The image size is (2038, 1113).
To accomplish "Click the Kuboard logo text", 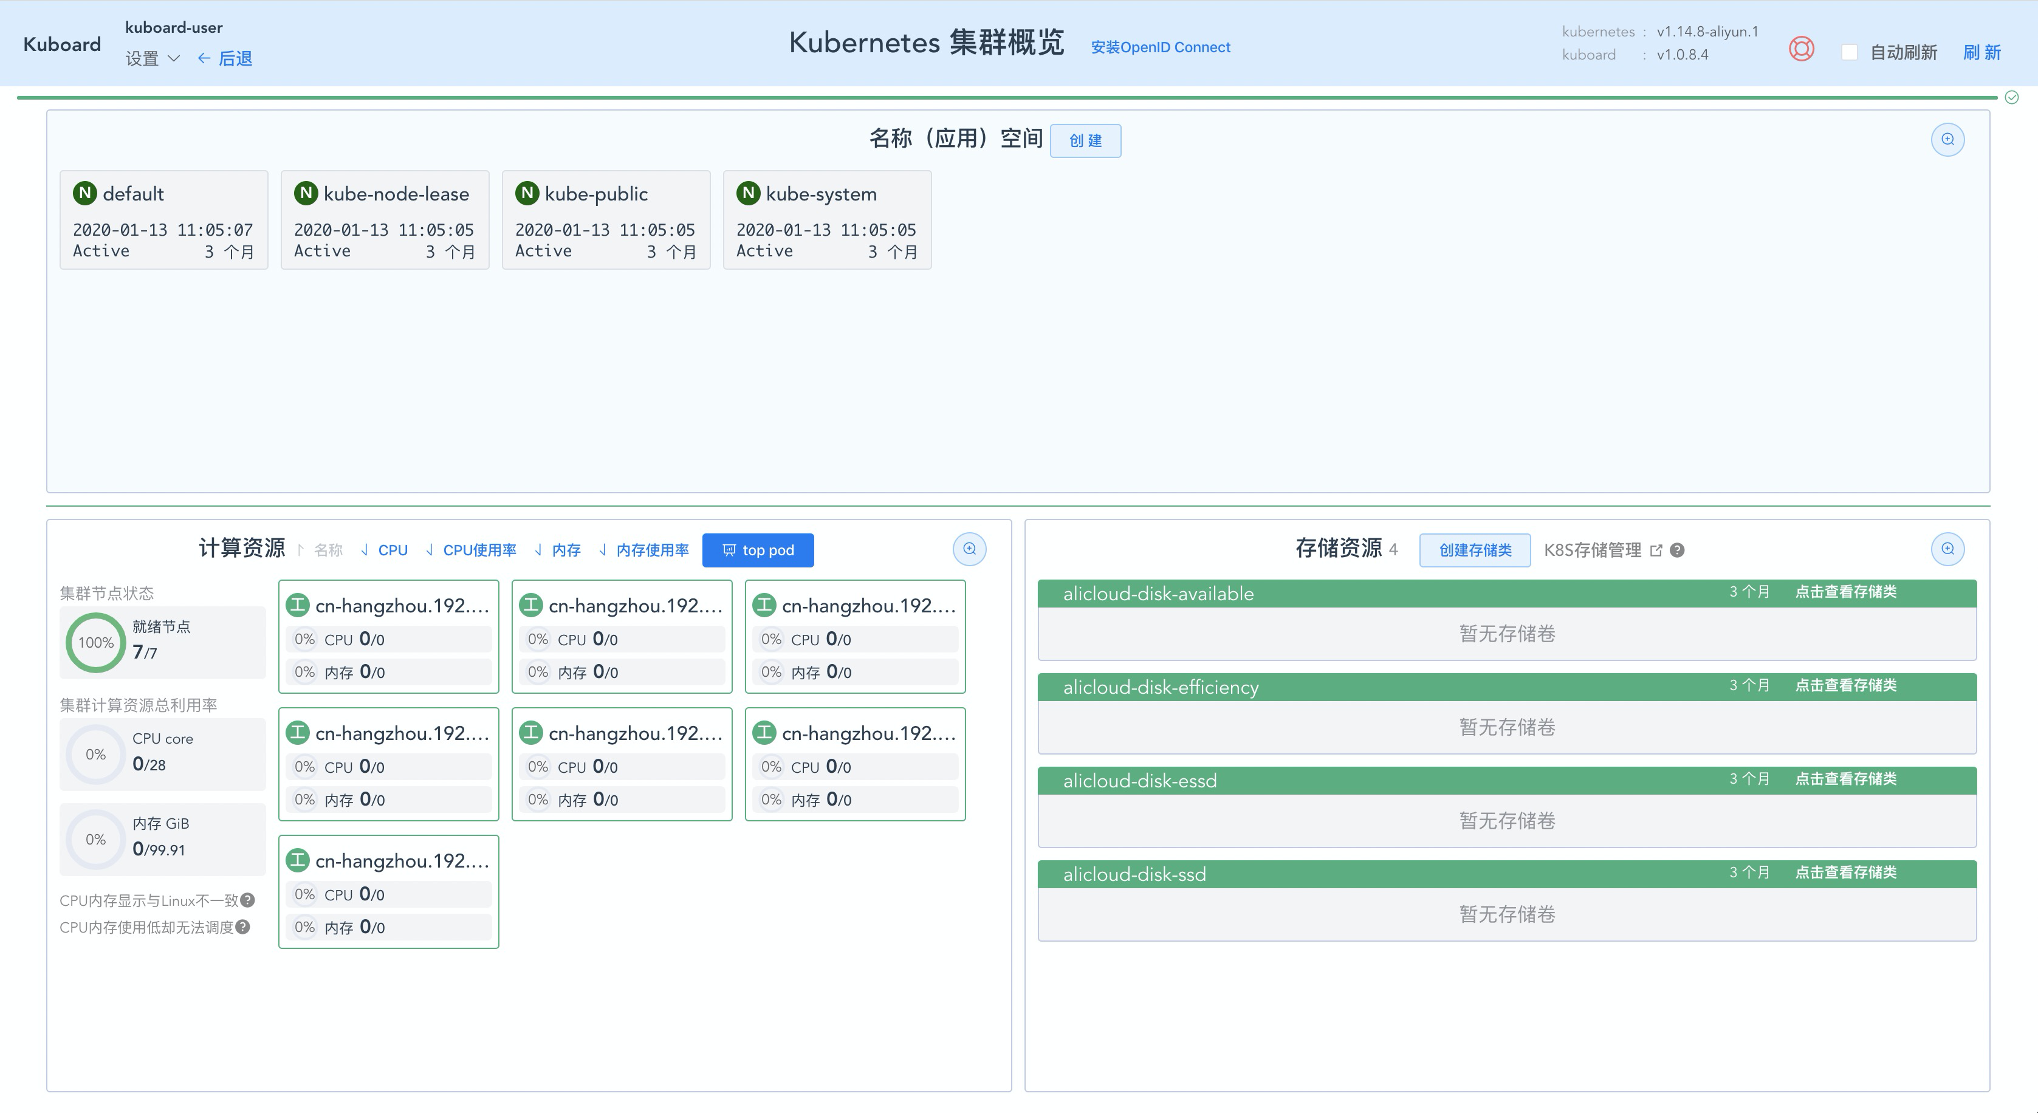I will [x=62, y=44].
